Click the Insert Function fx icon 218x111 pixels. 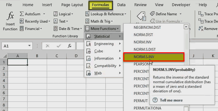10,16
